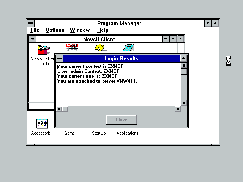243x182 pixels.
Task: Click the Login Results scroll up arrow
Action: coord(184,65)
